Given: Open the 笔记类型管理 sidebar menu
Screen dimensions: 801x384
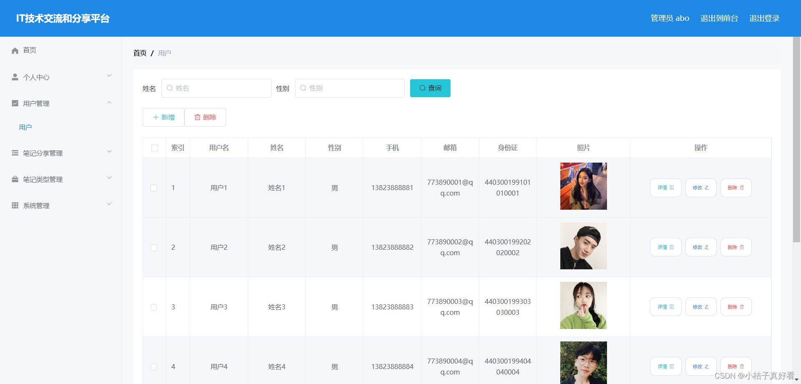Looking at the screenshot, I should coord(61,179).
